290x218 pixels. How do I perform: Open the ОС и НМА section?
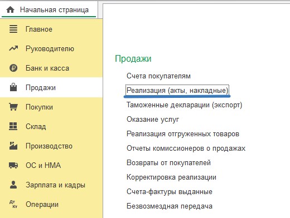[51, 165]
